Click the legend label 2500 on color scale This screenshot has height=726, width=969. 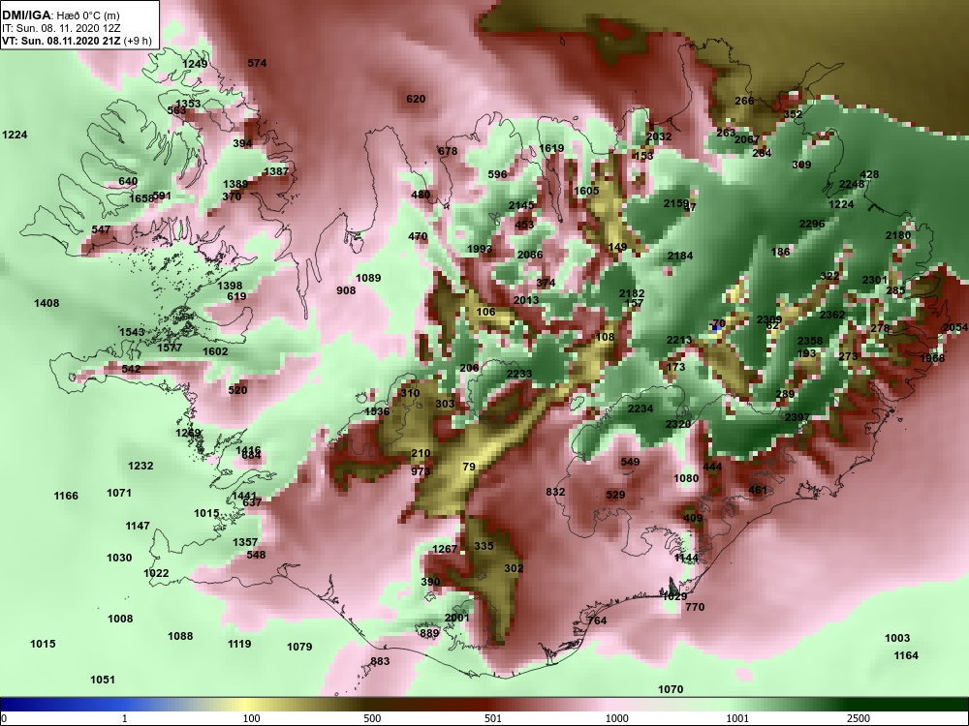pyautogui.click(x=858, y=718)
